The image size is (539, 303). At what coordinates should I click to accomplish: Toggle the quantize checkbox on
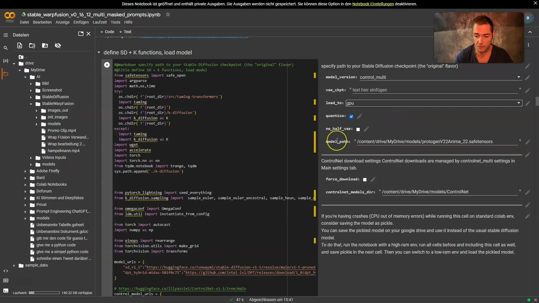(351, 116)
